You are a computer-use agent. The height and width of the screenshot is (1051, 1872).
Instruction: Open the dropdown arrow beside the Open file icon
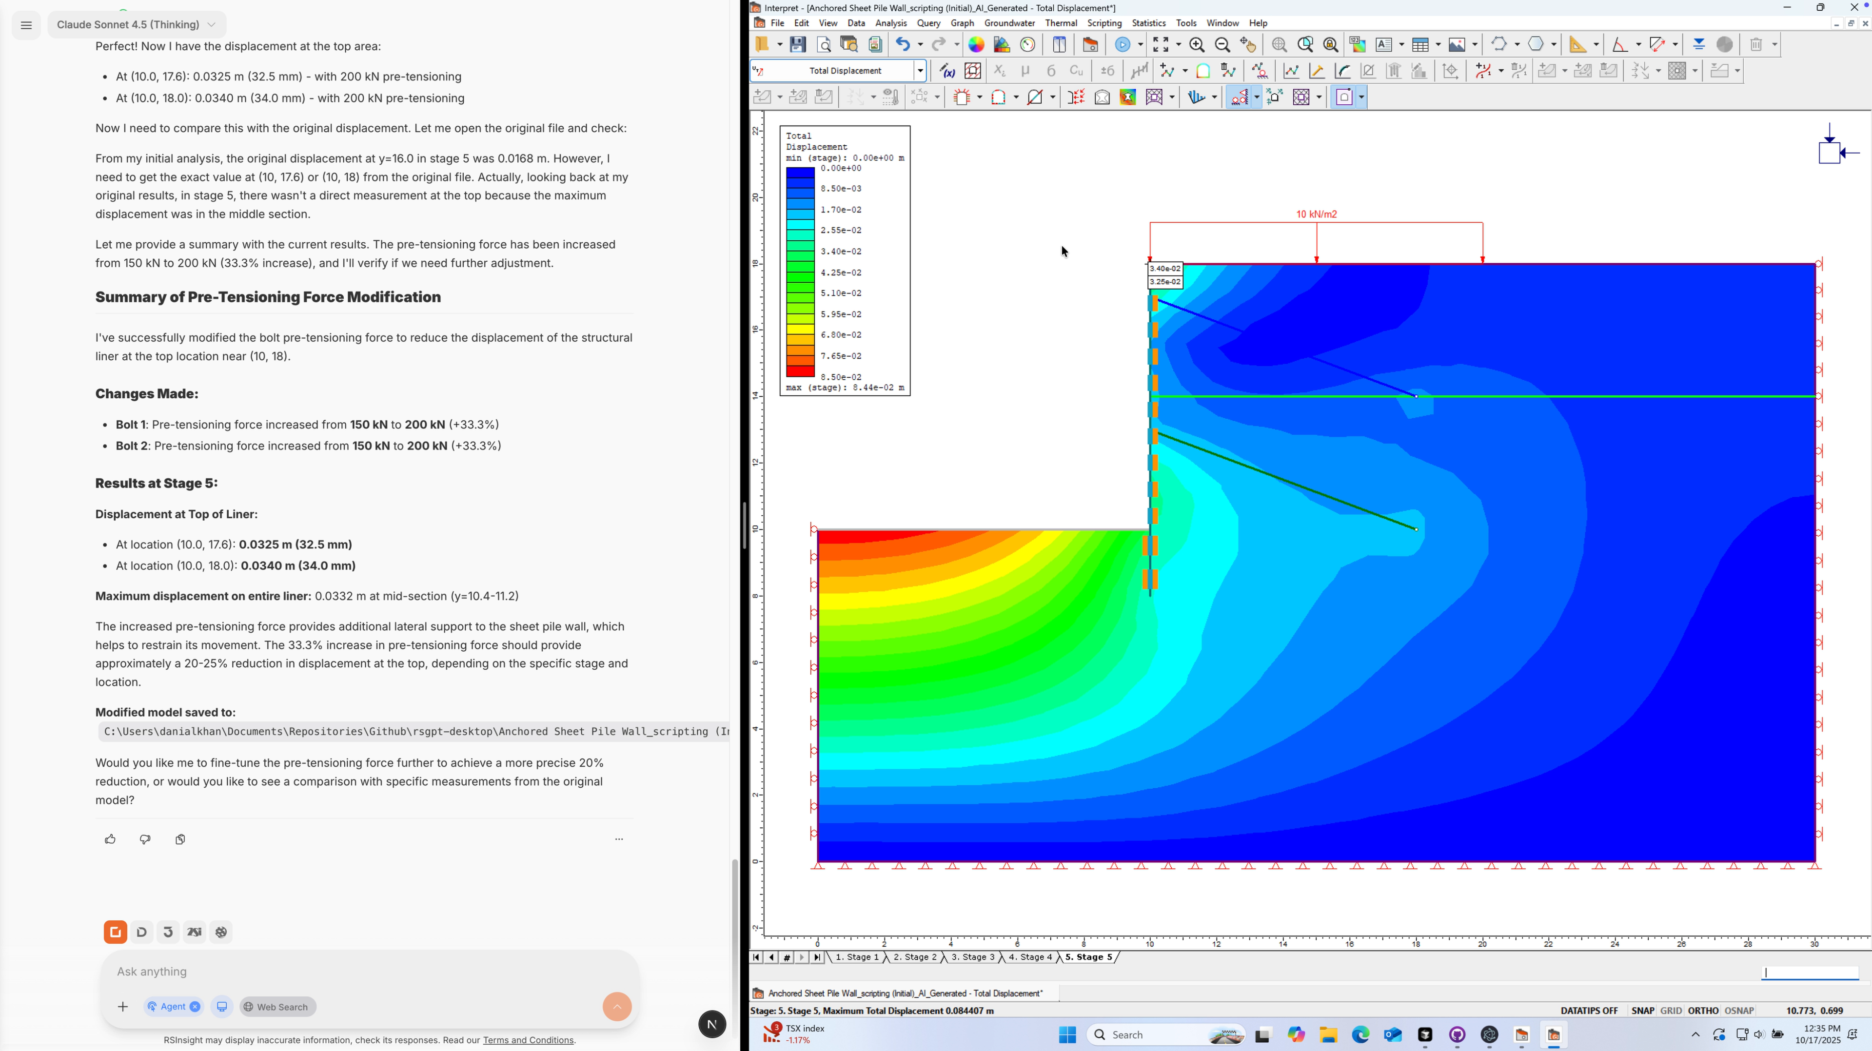tap(780, 44)
